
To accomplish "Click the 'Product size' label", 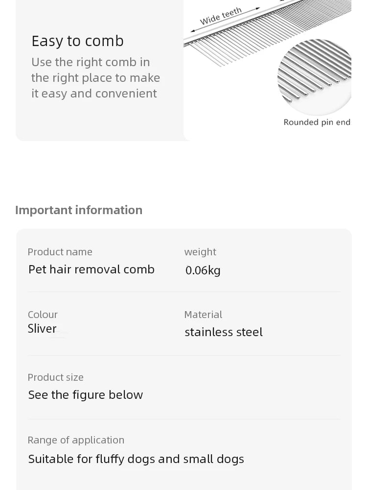I will (56, 377).
